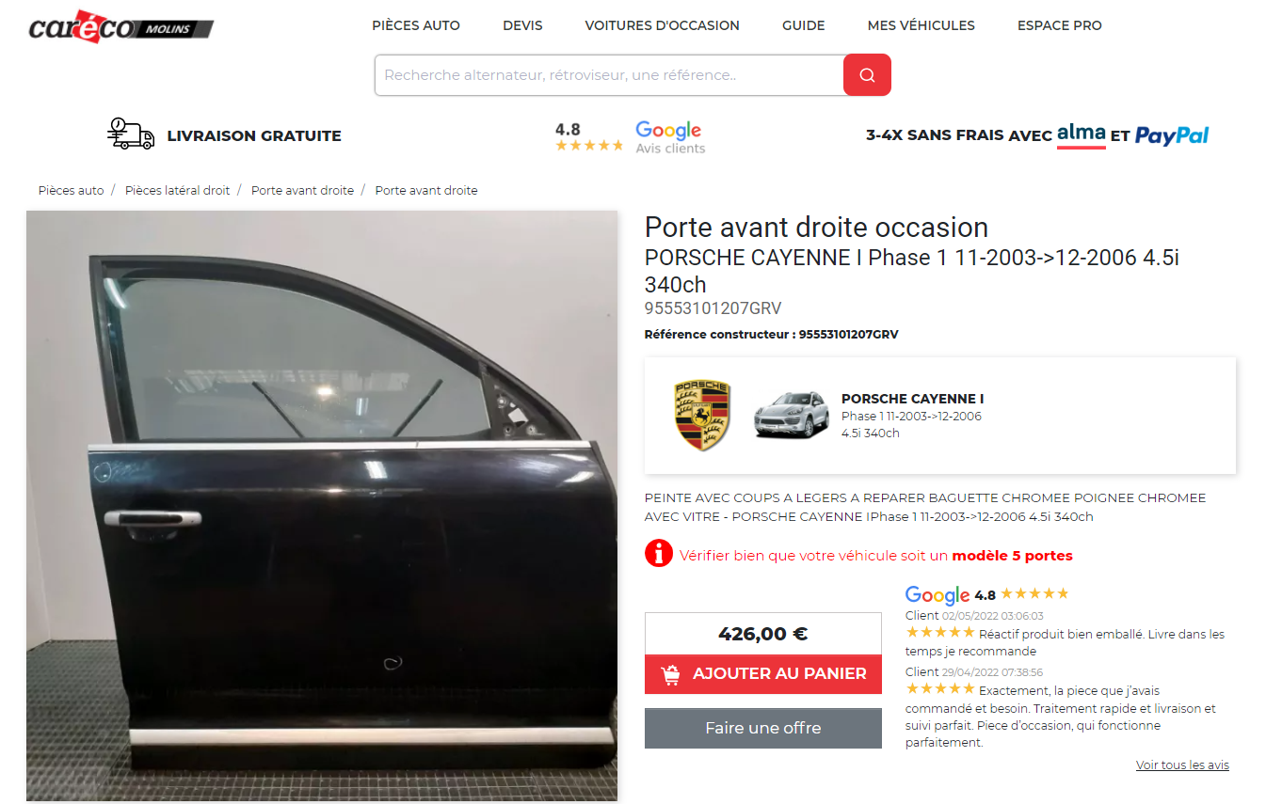Click the red search magnifier button
This screenshot has width=1266, height=804.
click(867, 75)
